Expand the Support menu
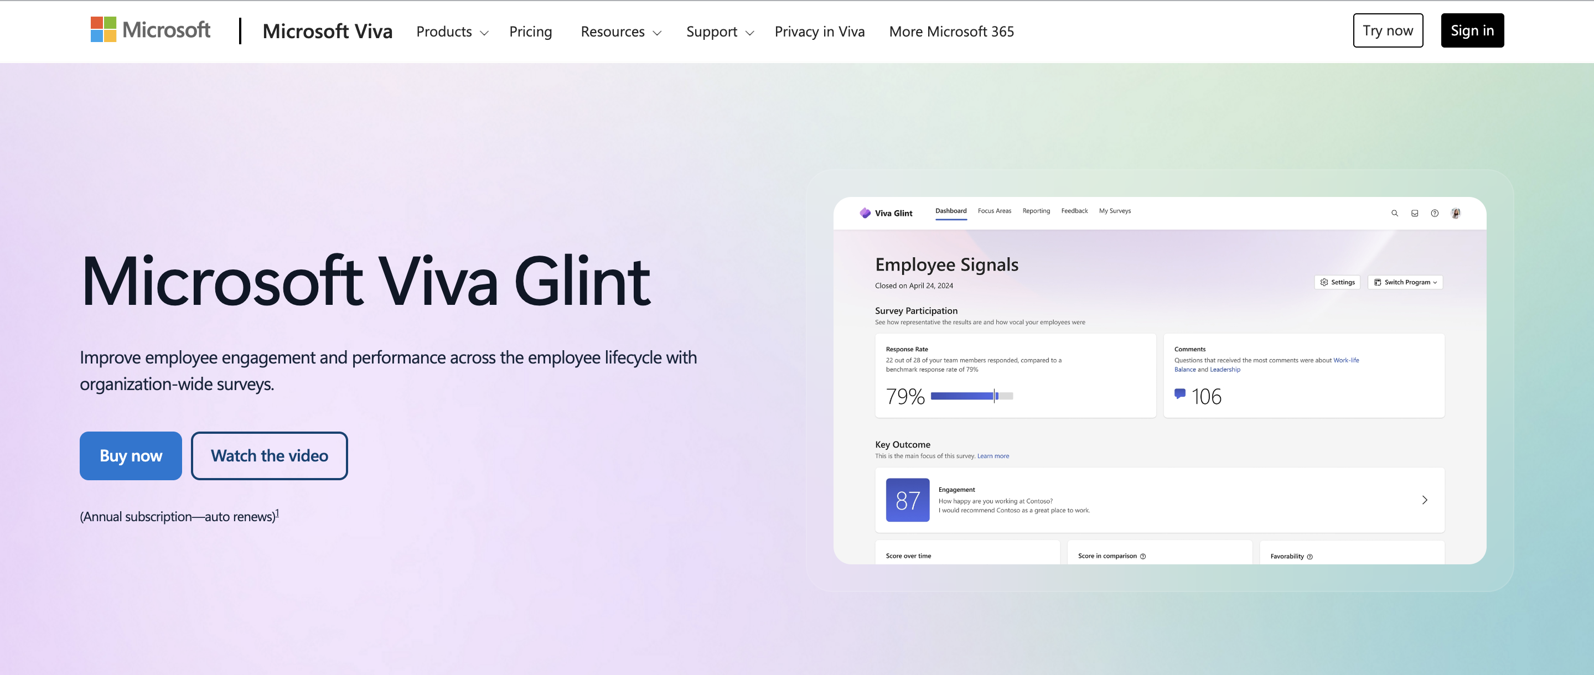This screenshot has width=1594, height=675. (720, 32)
